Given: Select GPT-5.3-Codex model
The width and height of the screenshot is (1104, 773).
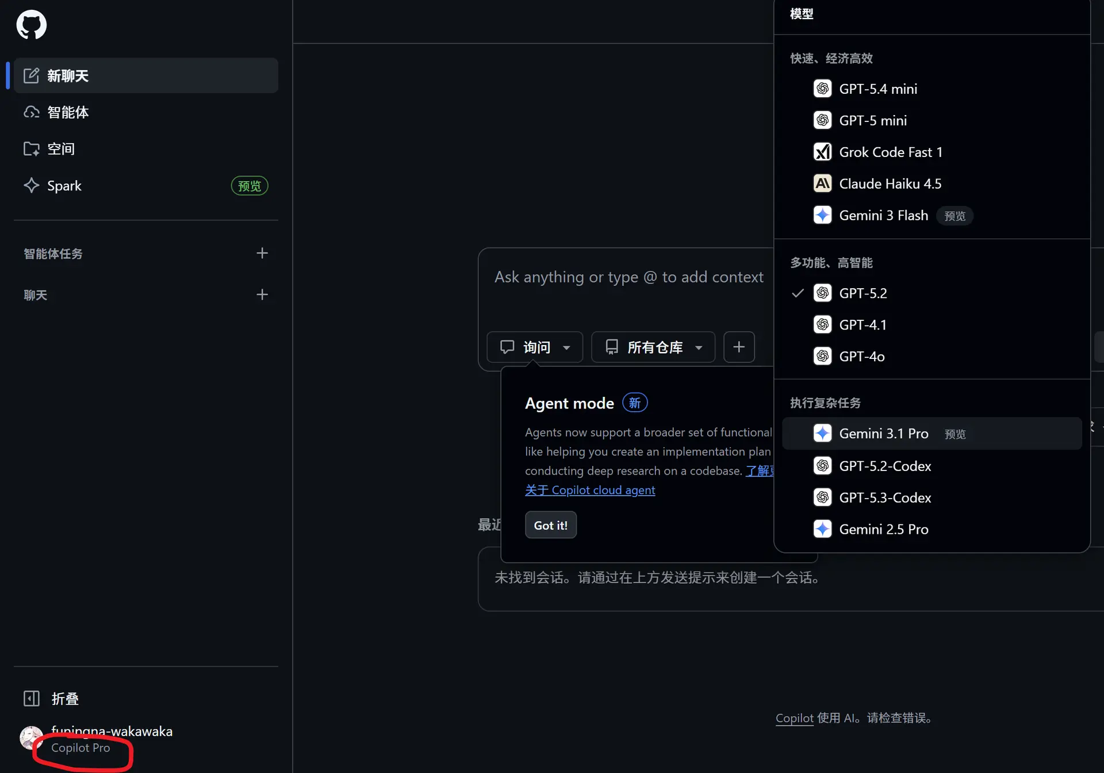Looking at the screenshot, I should 932,497.
